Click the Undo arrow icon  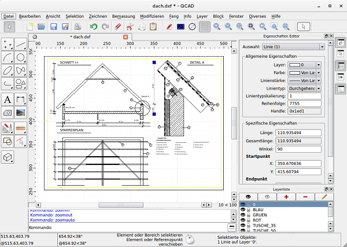pos(94,27)
